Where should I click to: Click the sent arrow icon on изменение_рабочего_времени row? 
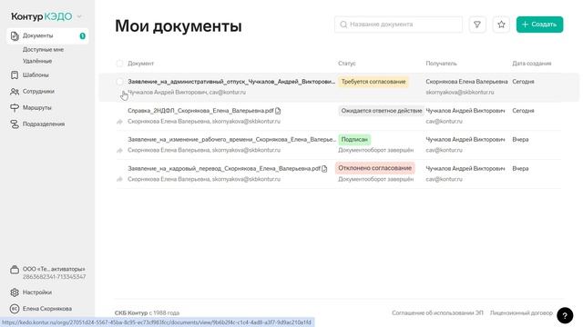(x=119, y=151)
